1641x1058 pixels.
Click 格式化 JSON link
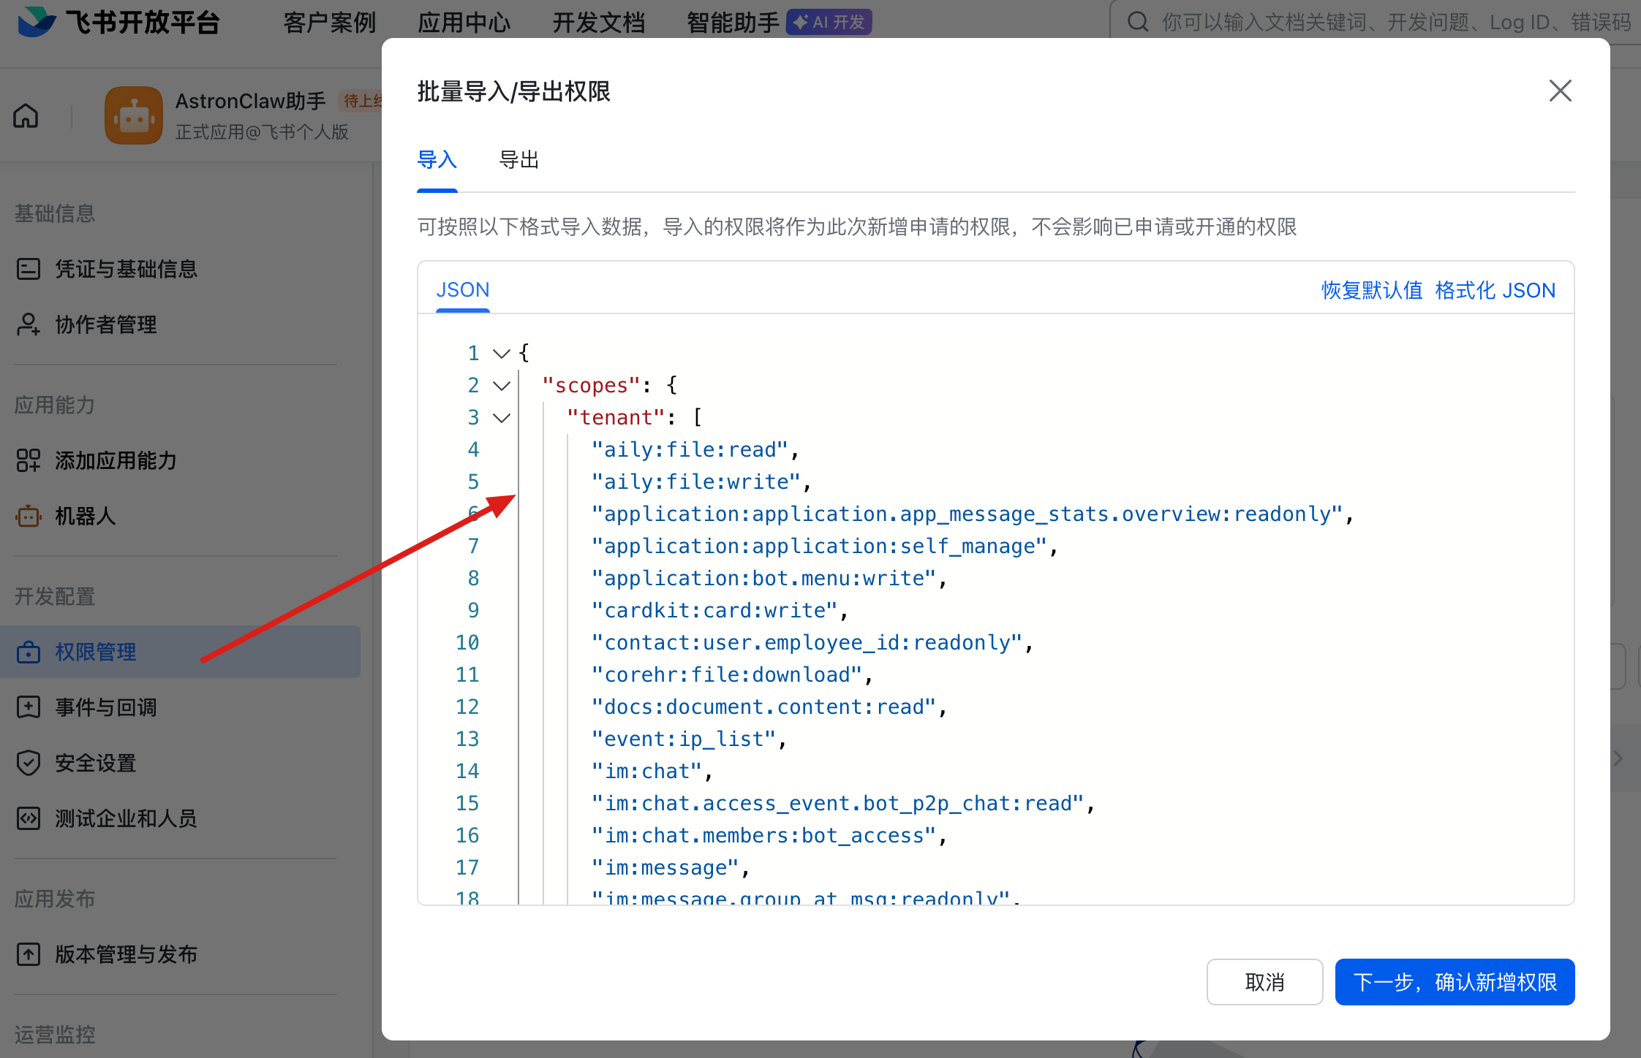click(x=1495, y=290)
